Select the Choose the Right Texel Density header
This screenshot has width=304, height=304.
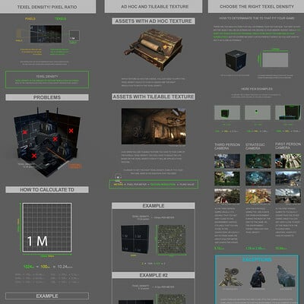click(x=256, y=7)
